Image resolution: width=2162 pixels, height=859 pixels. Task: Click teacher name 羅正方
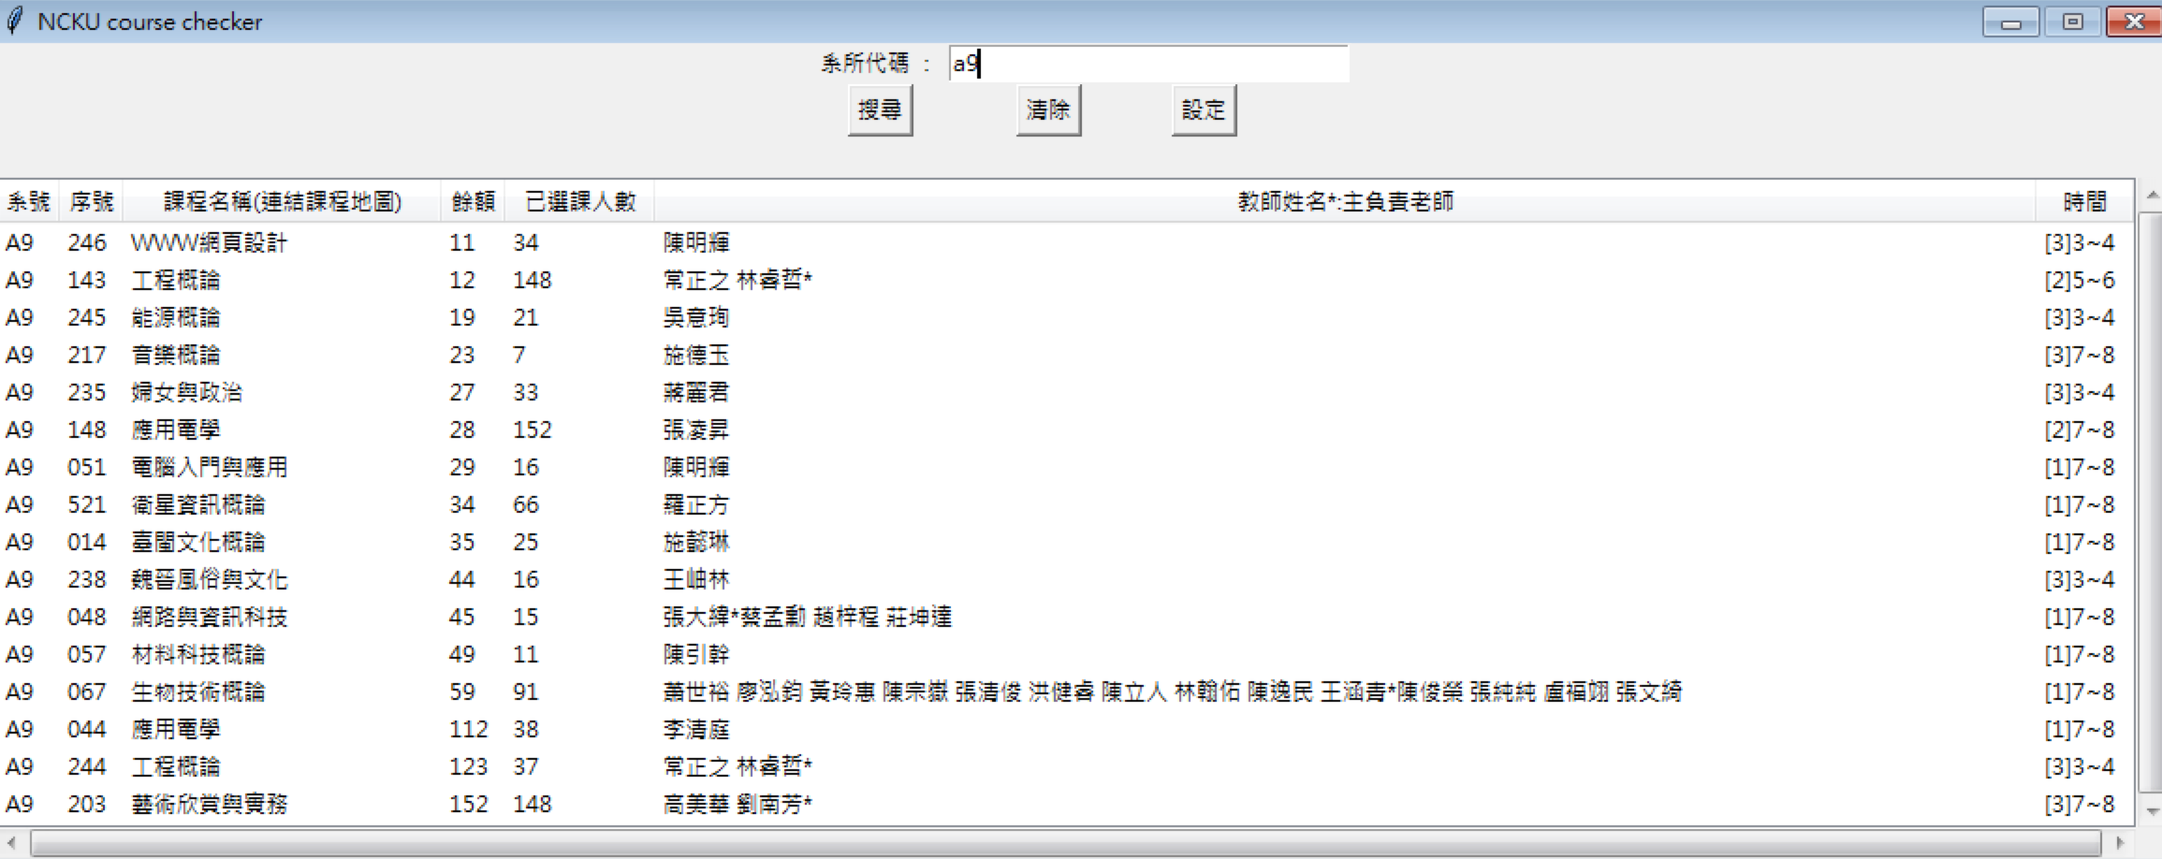point(695,504)
